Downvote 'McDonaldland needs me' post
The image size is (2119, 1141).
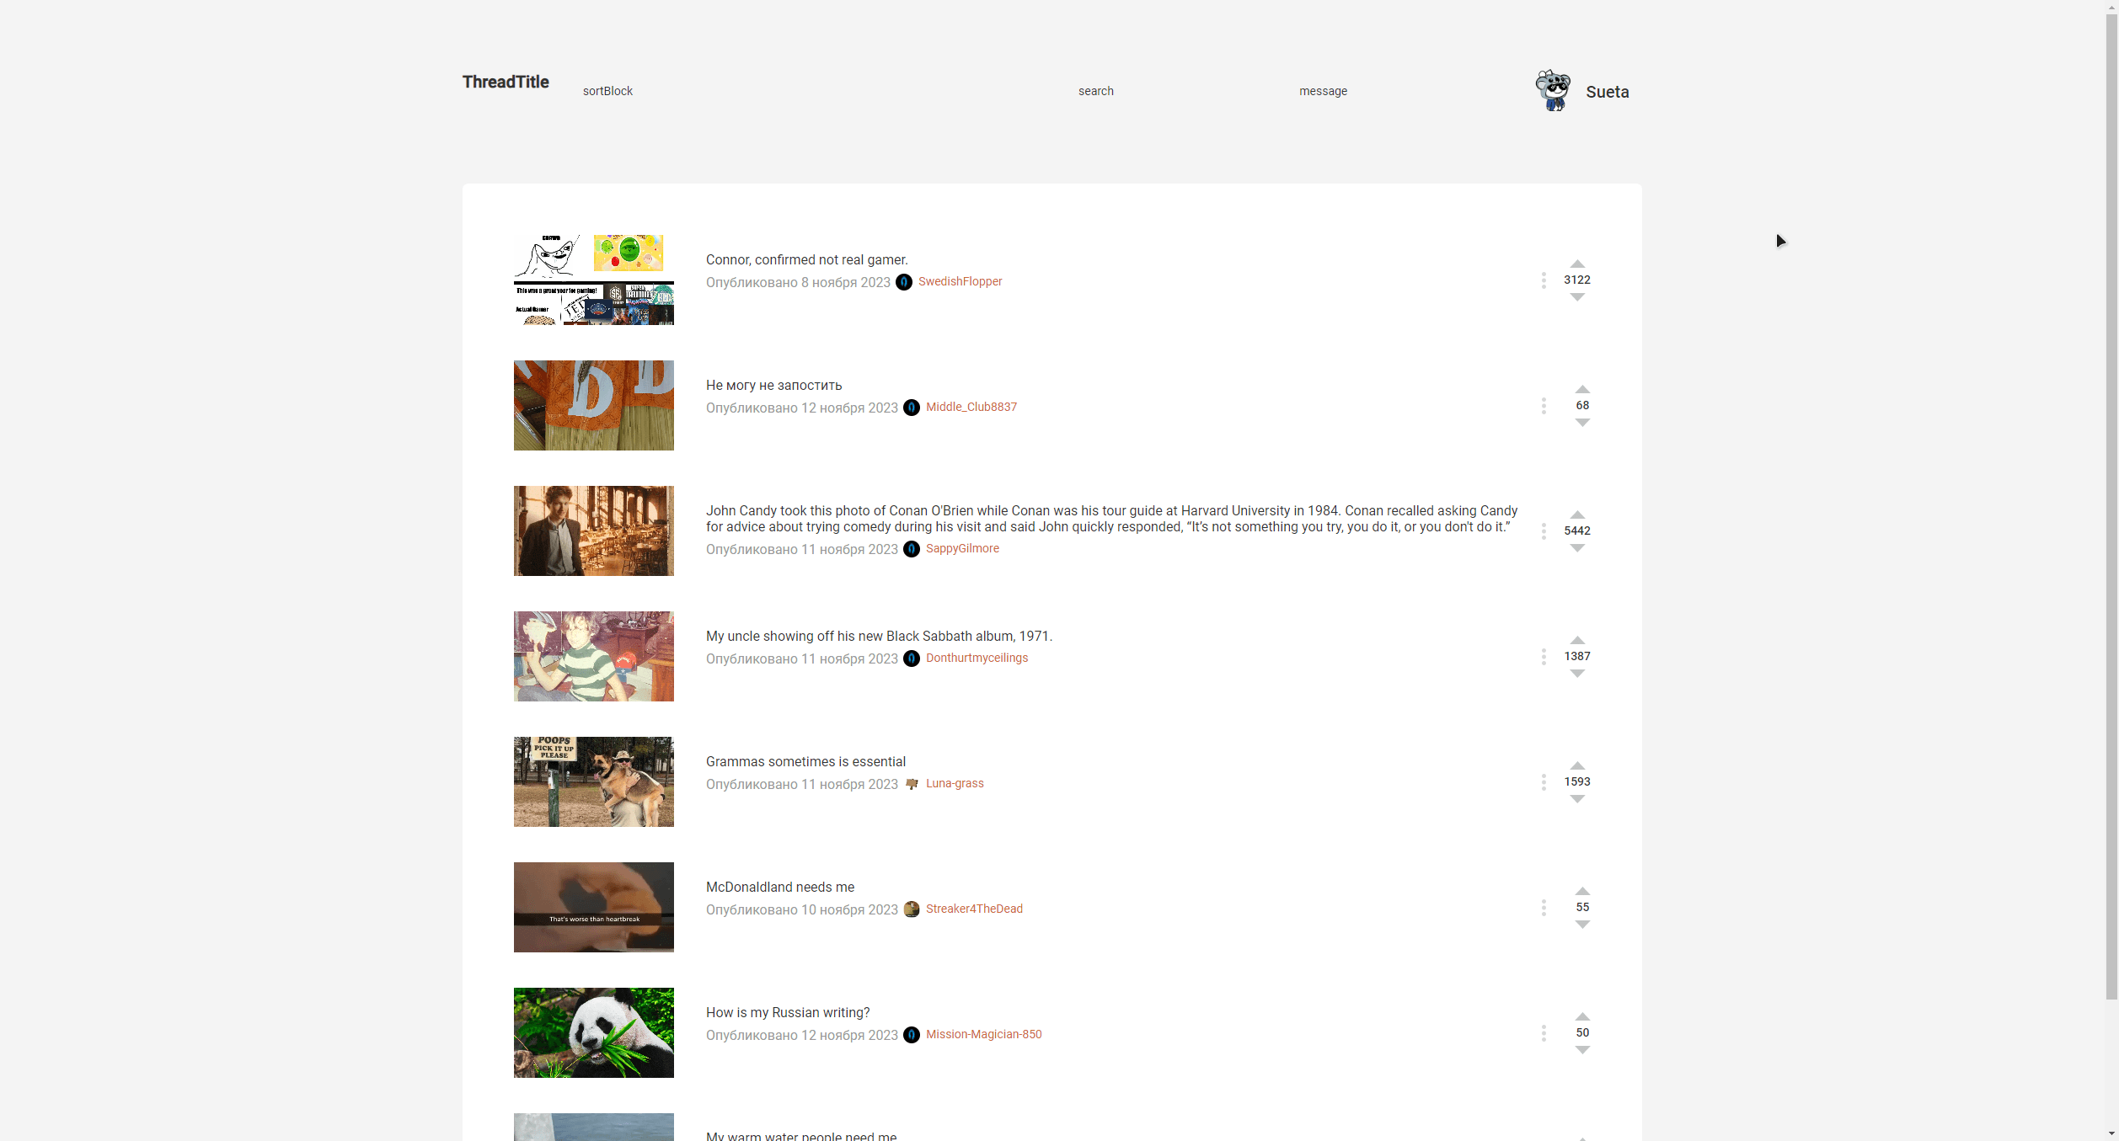click(1582, 925)
